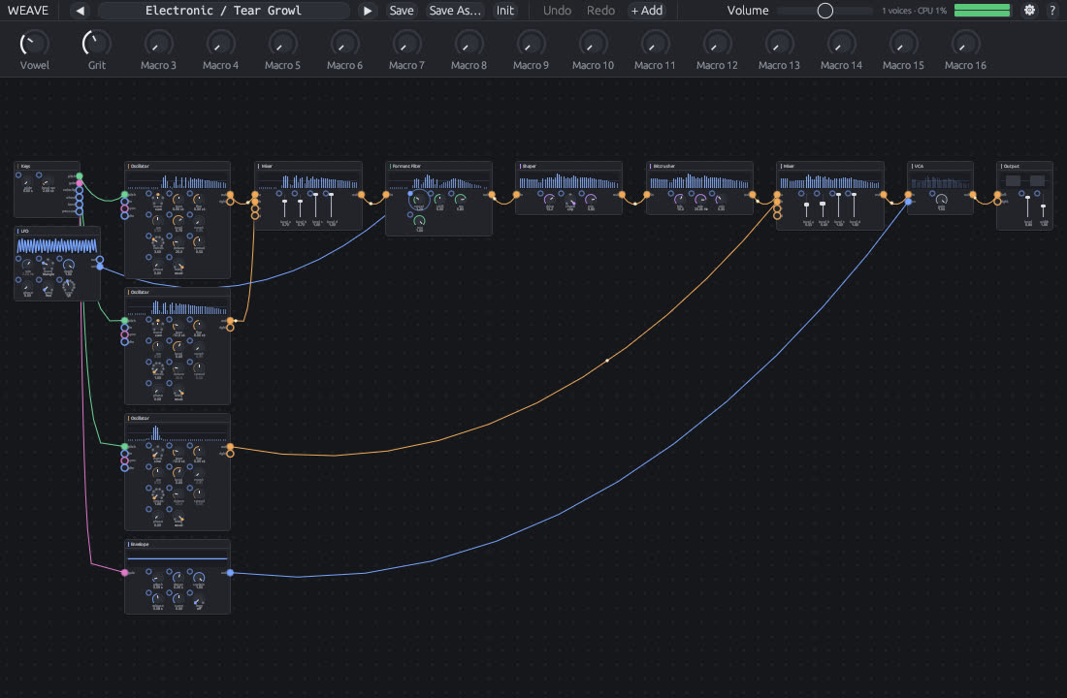Image resolution: width=1067 pixels, height=698 pixels.
Task: Click the Macro 3 knob
Action: [x=158, y=44]
